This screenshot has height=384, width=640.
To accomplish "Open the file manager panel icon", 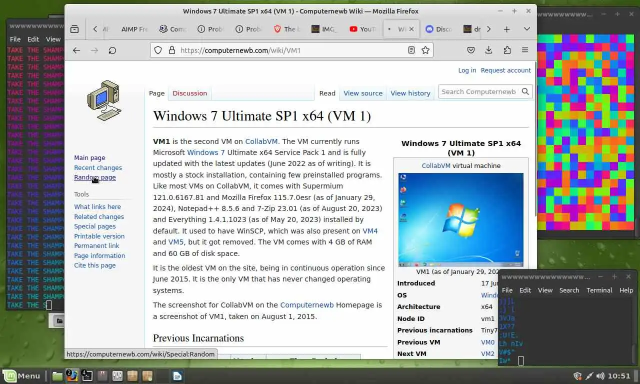I will coord(57,375).
